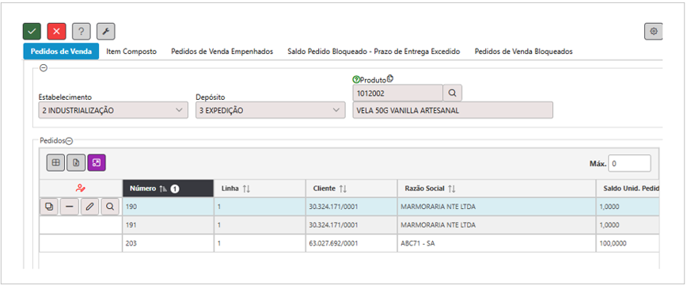Viewport: 687px width, 285px height.
Task: Click the green checkmark confirm button
Action: click(x=32, y=32)
